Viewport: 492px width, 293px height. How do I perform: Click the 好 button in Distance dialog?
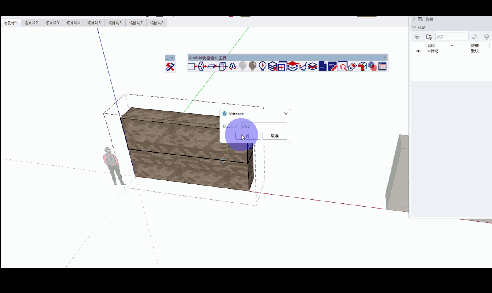(247, 136)
